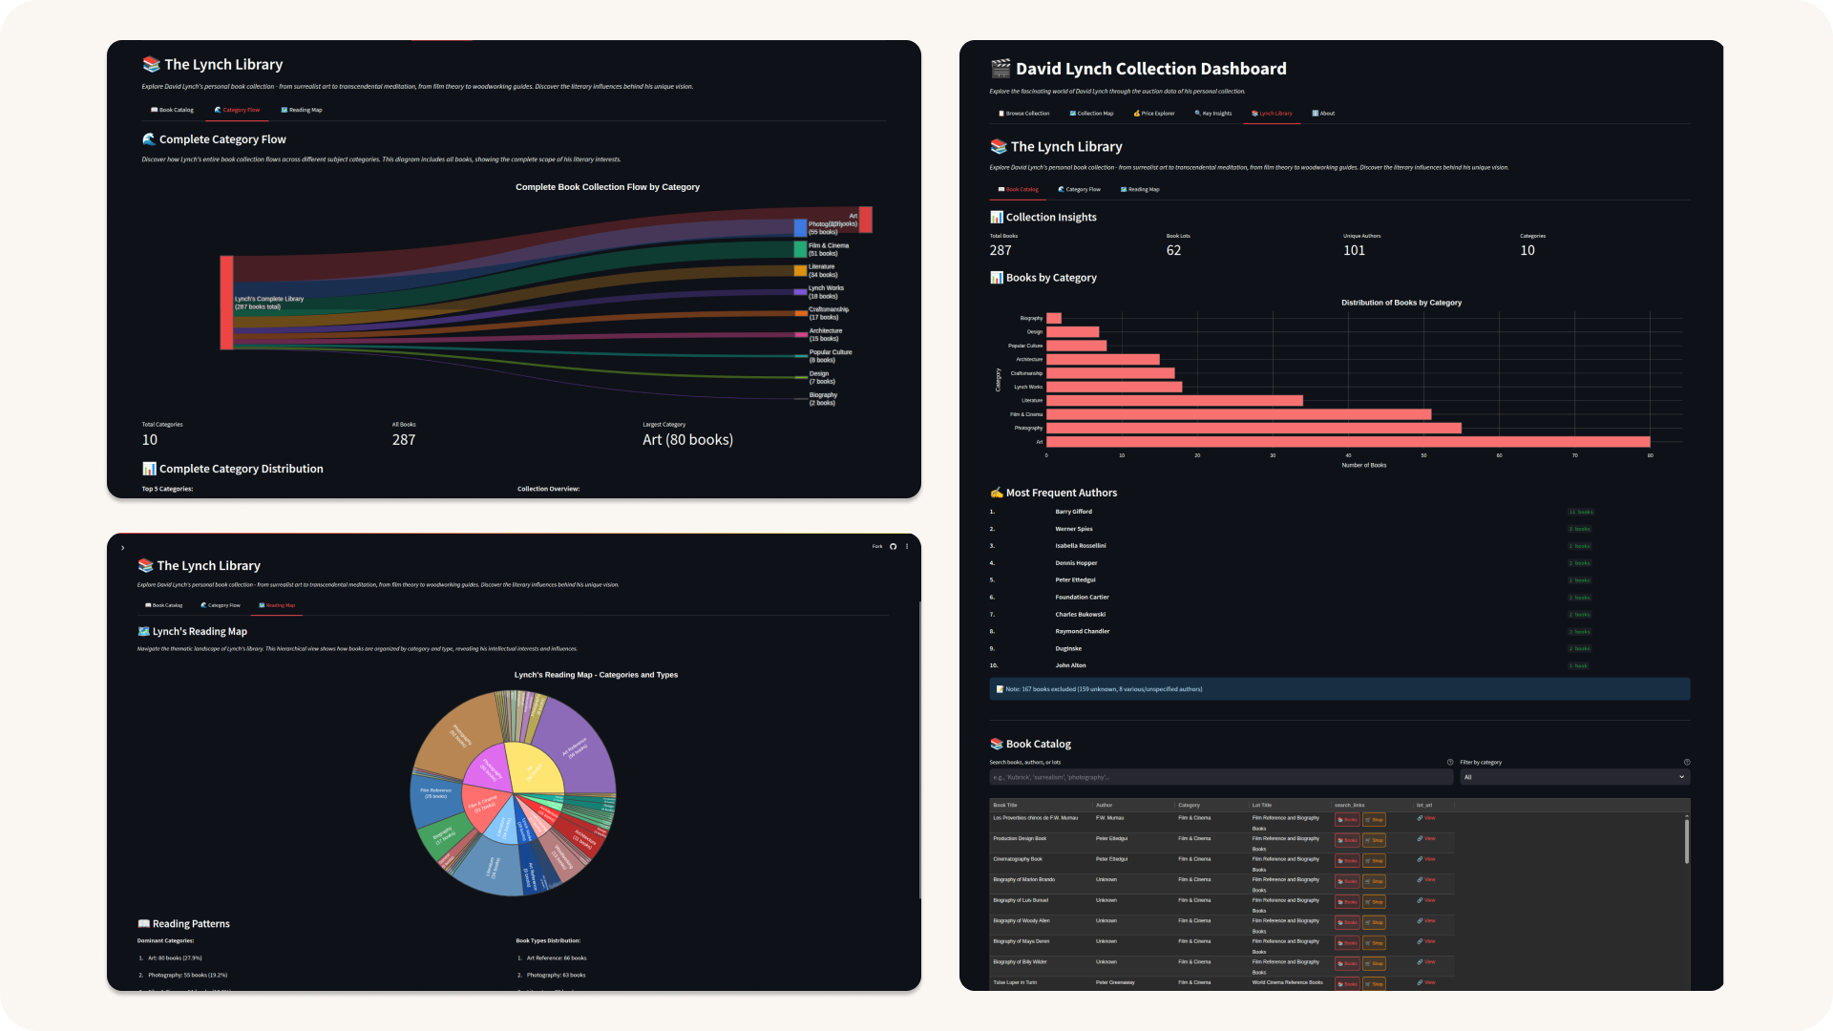Click Shop button for Biography of Marlon Brando
This screenshot has height=1031, width=1833.
click(x=1374, y=882)
